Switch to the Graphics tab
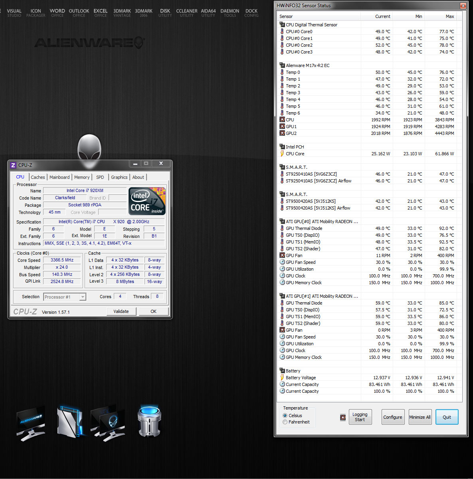 pos(119,177)
